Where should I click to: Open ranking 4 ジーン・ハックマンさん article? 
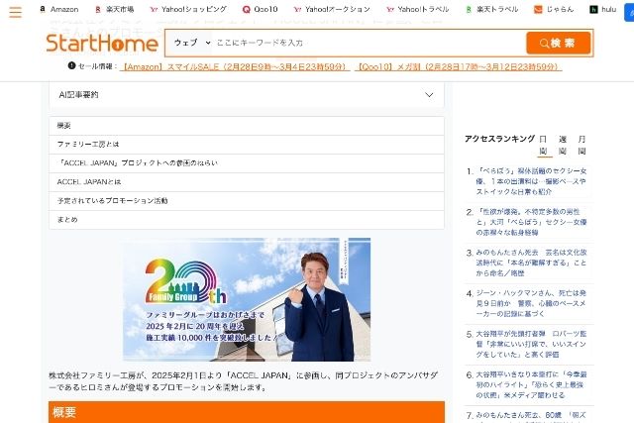[x=531, y=303]
